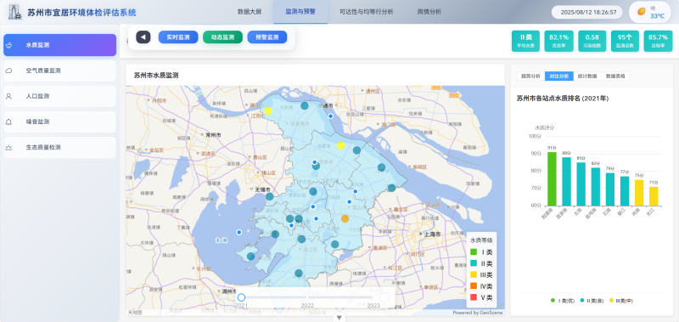Image resolution: width=679 pixels, height=322 pixels.
Task: Select the 对比分析 chart tab
Action: tap(559, 76)
